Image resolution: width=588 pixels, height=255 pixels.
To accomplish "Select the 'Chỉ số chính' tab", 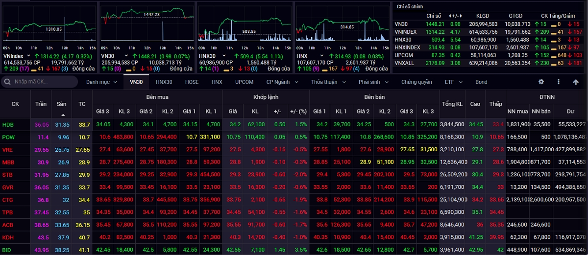I will pos(410,6).
